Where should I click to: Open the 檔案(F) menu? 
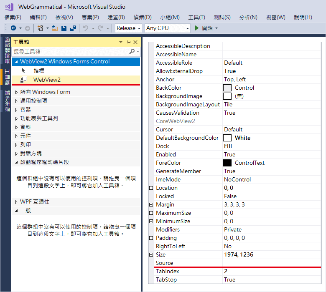coord(13,17)
